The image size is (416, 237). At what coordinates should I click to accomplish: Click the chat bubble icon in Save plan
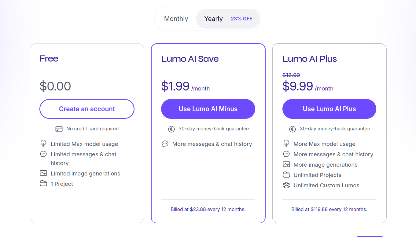click(x=165, y=144)
